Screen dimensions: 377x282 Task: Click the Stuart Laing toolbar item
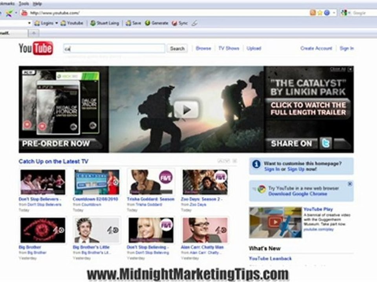[104, 23]
